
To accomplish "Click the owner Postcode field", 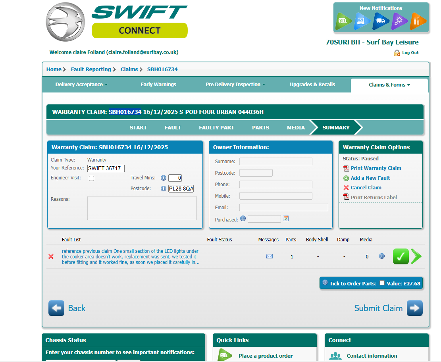I will pyautogui.click(x=256, y=173).
